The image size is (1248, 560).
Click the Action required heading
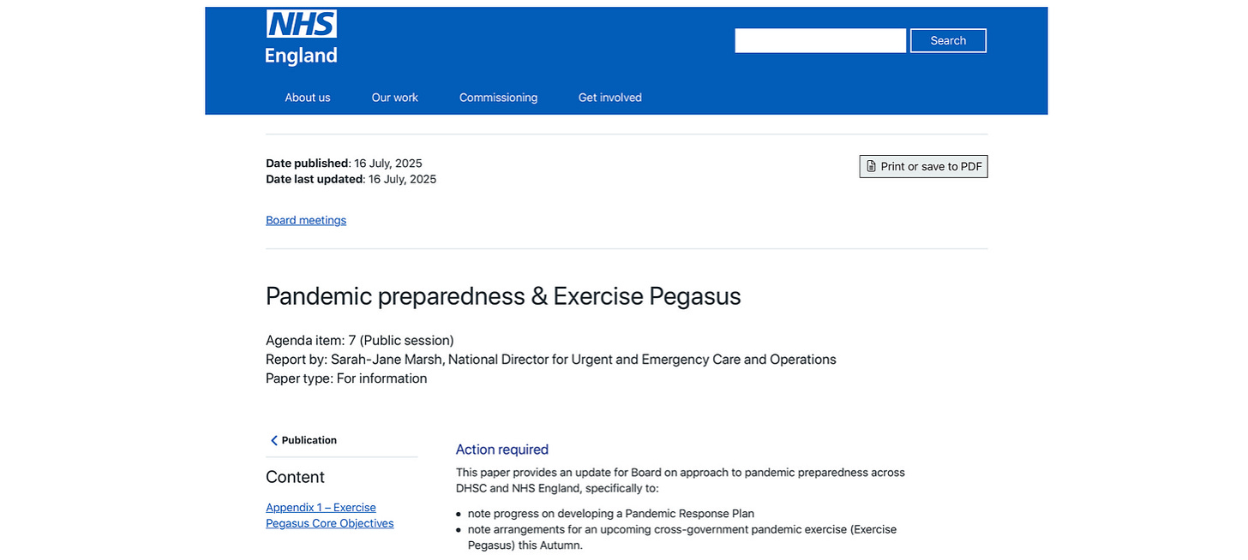click(502, 450)
